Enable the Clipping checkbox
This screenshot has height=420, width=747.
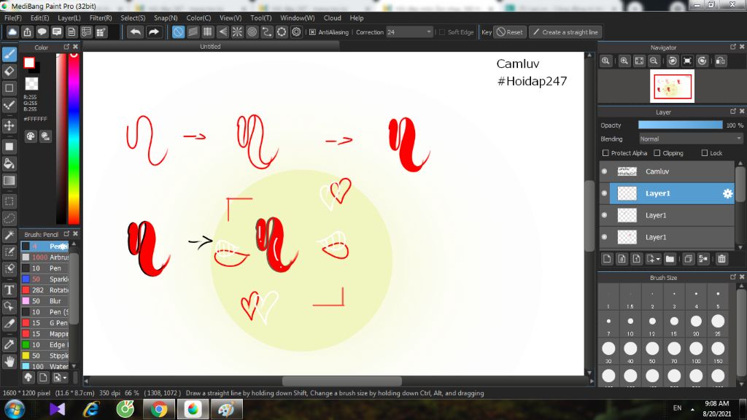(657, 153)
